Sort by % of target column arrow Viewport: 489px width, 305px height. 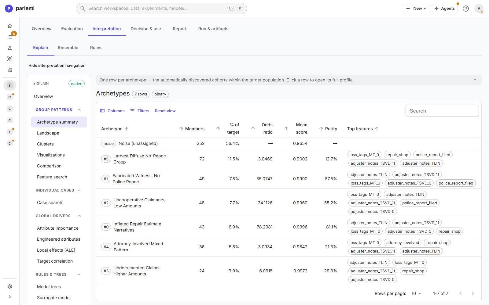tap(218, 128)
